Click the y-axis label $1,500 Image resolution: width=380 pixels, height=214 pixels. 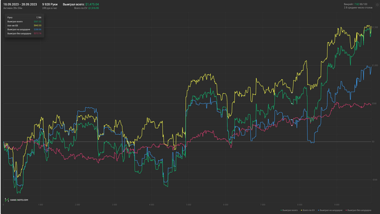click(x=375, y=27)
